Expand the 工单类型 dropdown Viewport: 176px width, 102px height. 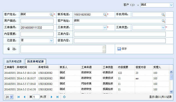point(163,27)
